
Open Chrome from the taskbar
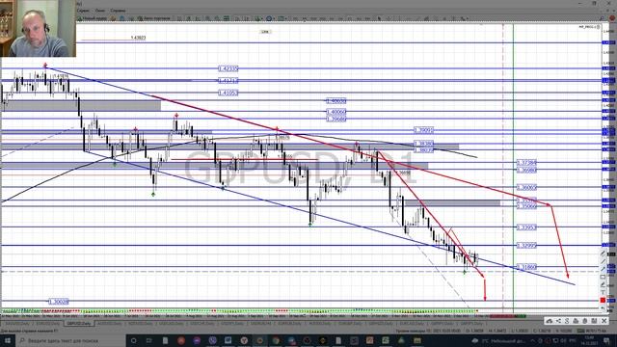tap(276, 340)
